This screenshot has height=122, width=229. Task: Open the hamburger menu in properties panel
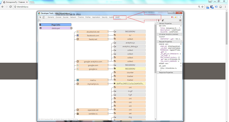[180, 20]
